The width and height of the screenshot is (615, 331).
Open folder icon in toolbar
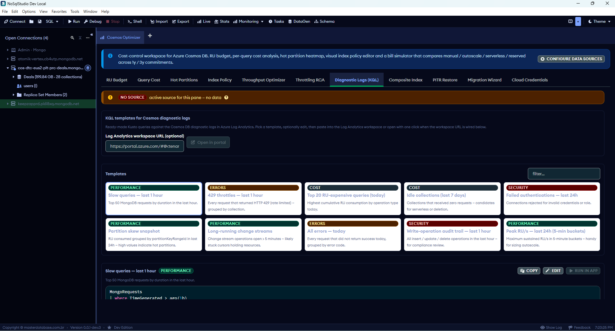31,21
